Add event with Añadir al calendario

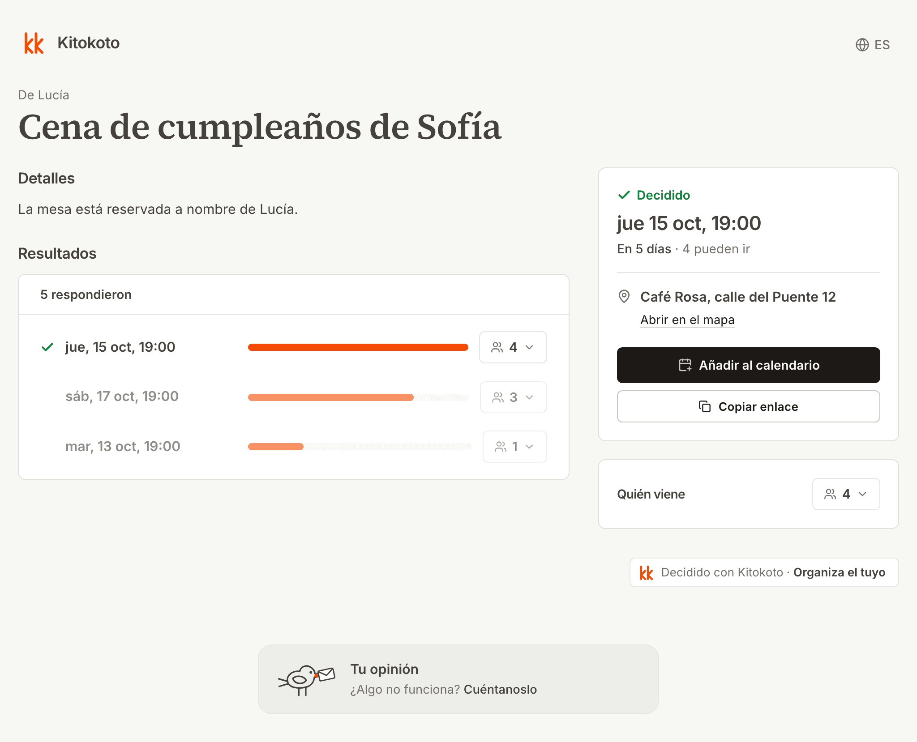748,365
